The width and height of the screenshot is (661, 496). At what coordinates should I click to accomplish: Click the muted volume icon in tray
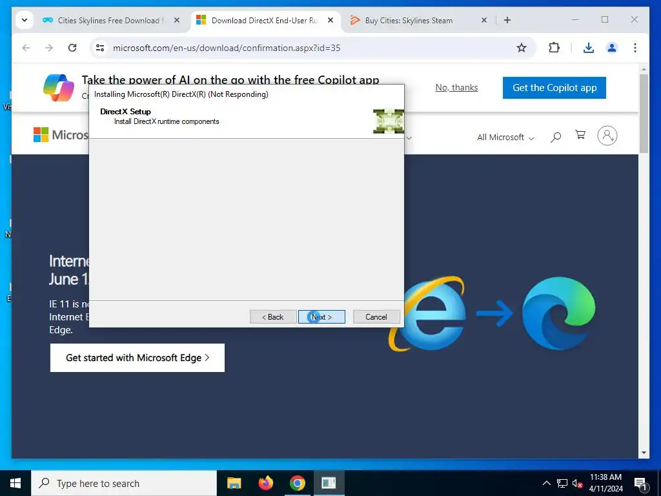(577, 483)
